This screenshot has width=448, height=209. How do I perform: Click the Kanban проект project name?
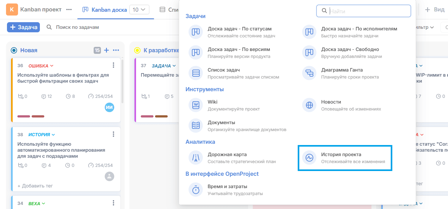[x=41, y=9]
